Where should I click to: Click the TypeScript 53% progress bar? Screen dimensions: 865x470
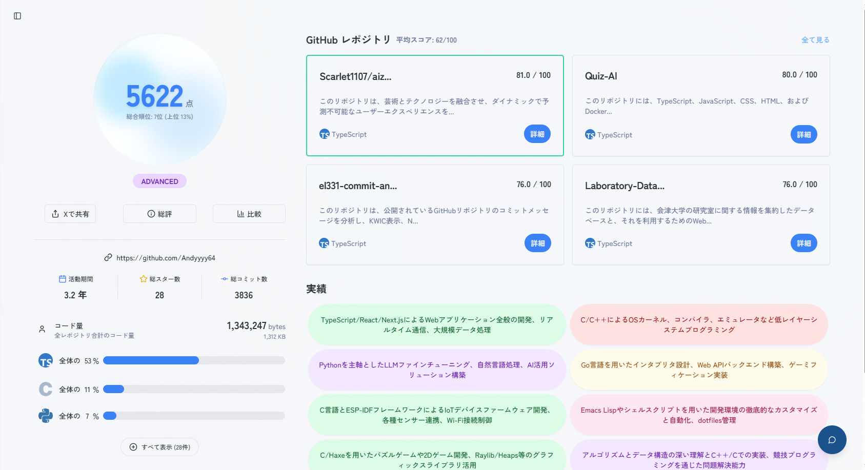click(x=194, y=360)
